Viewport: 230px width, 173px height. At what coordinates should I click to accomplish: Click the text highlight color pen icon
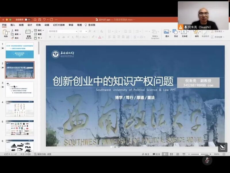pyautogui.click(x=93, y=37)
